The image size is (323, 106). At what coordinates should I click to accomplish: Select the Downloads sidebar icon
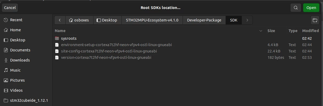[x=6, y=60]
